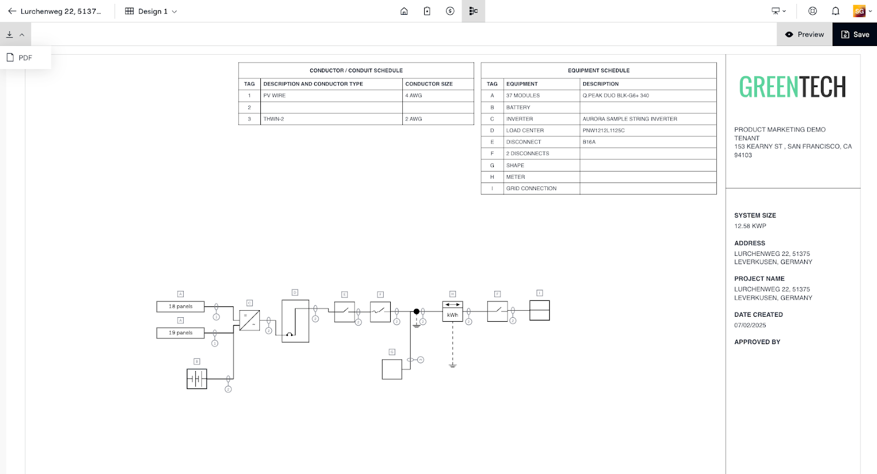The image size is (877, 474).
Task: Click the download export icon
Action: [x=9, y=35]
